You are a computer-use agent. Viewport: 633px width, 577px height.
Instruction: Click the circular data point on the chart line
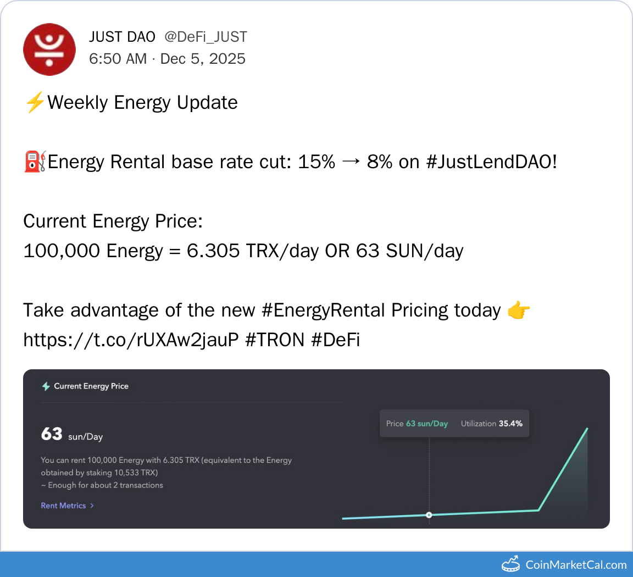coord(429,515)
